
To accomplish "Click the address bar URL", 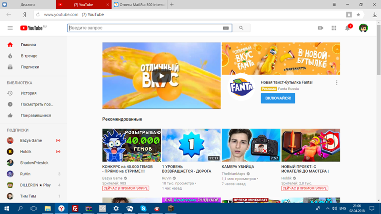I will pyautogui.click(x=61, y=15).
